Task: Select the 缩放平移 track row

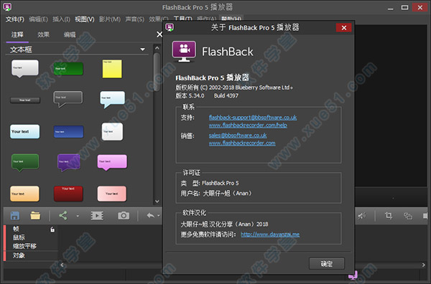Action: [31, 246]
